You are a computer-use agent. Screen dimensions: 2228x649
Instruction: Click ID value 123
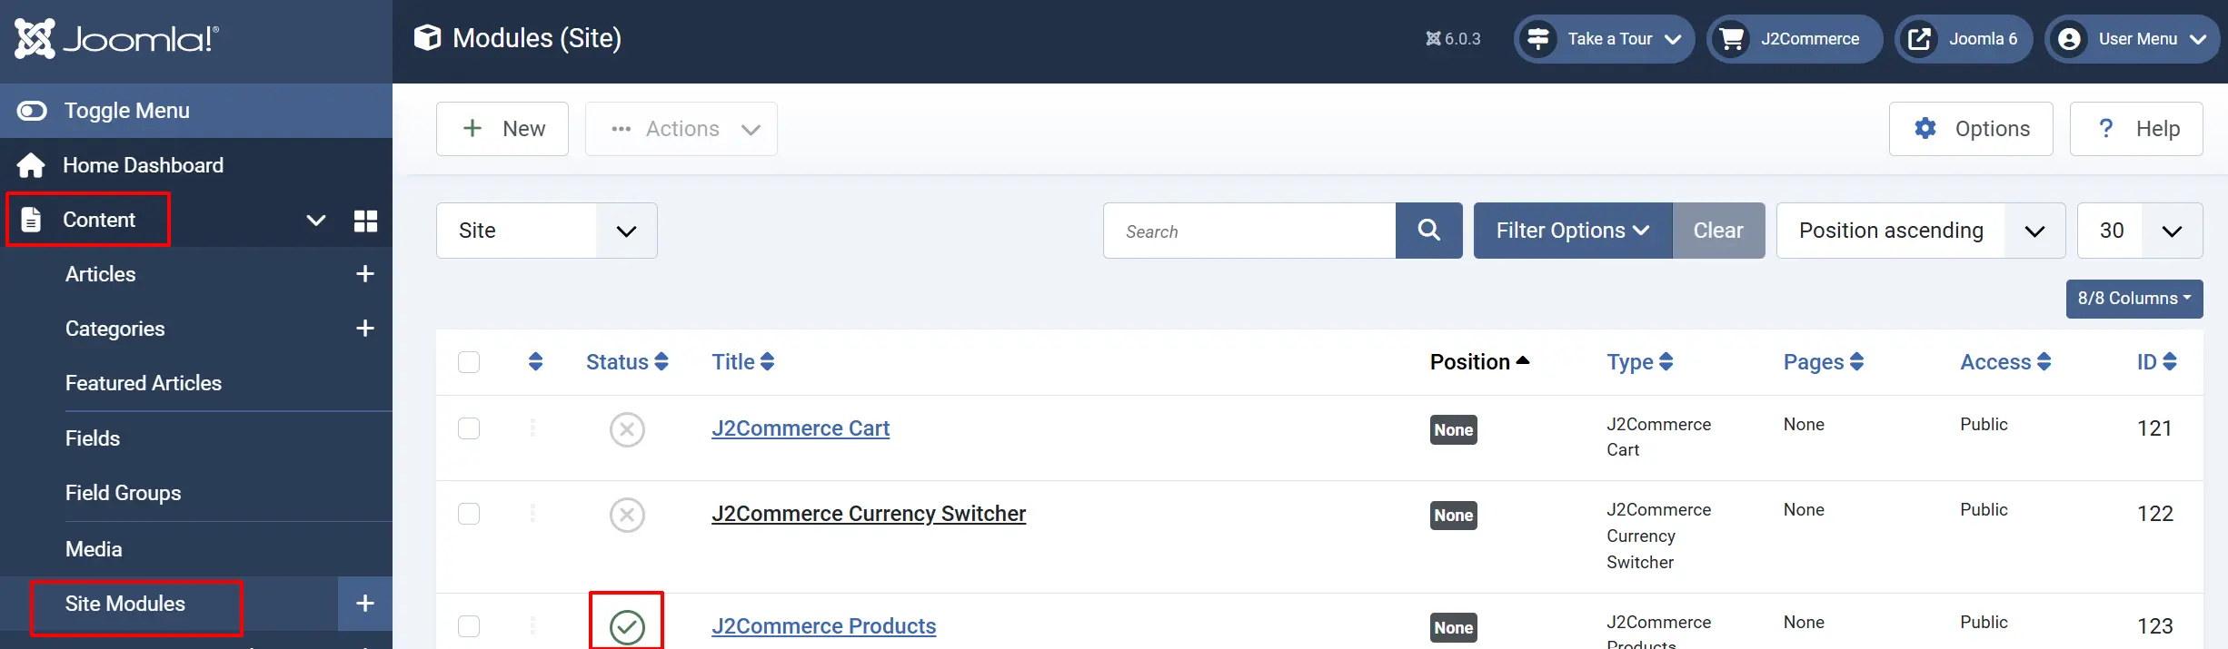[2154, 626]
